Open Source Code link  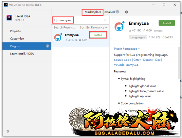(x=122, y=60)
